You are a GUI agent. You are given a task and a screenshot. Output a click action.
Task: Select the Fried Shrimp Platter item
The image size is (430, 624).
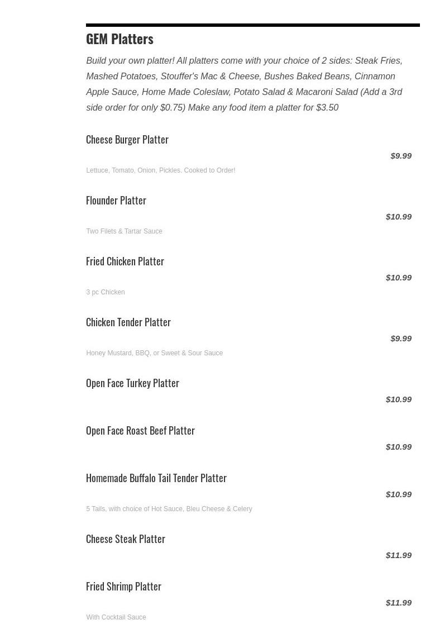tap(123, 587)
